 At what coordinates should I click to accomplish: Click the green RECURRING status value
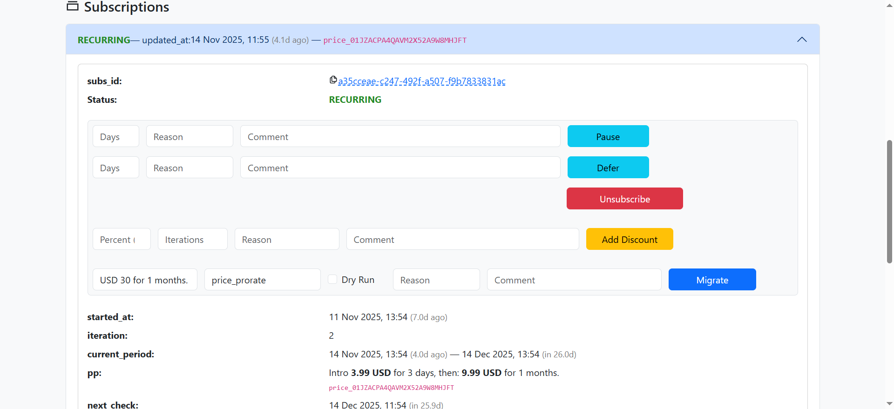[x=355, y=100]
